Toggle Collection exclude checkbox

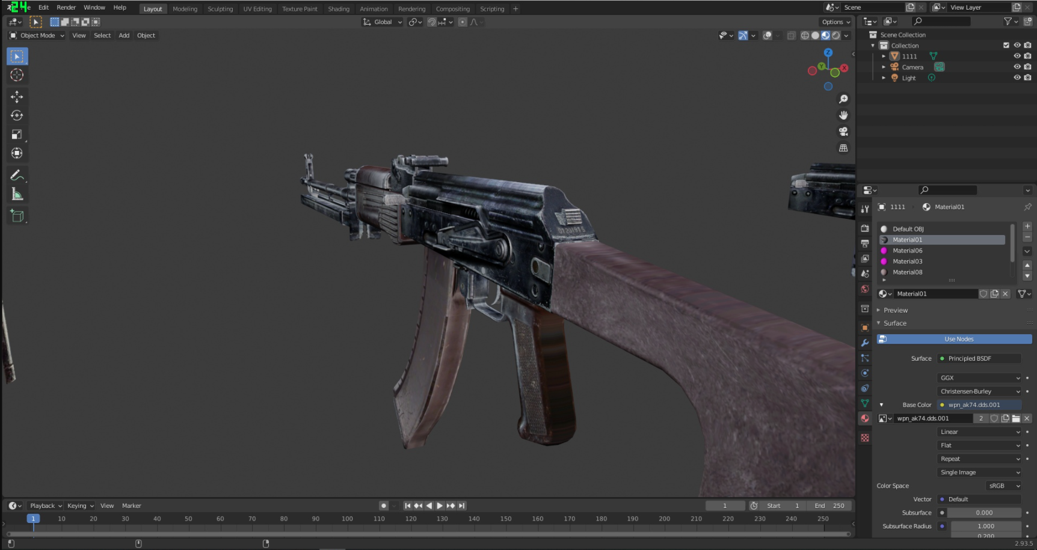pos(1006,45)
